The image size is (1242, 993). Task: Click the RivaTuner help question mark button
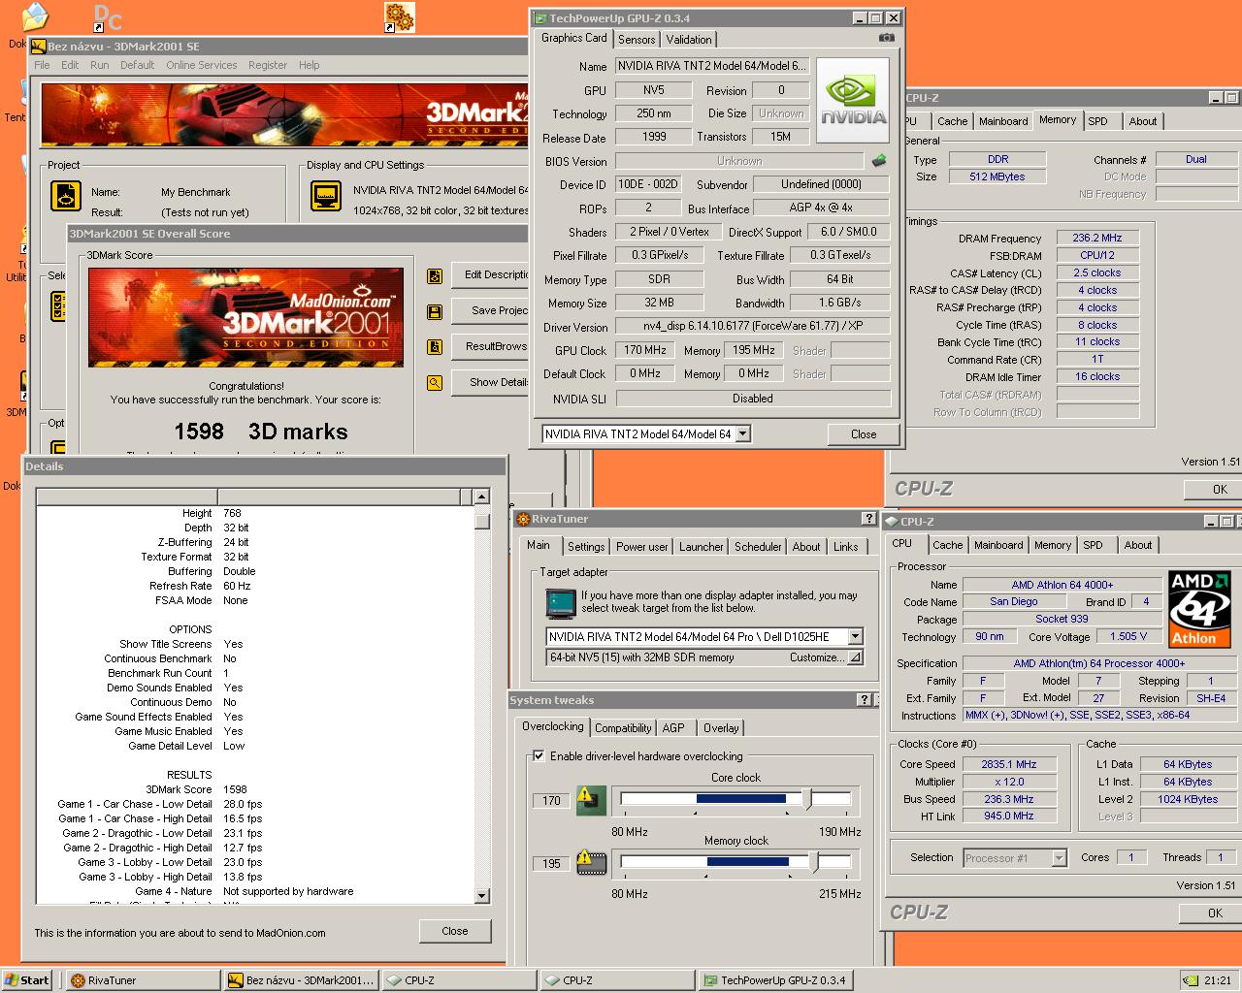pyautogui.click(x=869, y=519)
